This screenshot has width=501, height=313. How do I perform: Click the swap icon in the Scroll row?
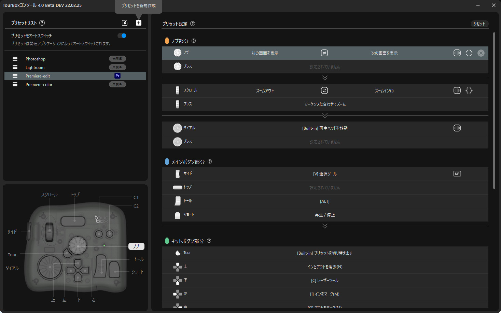pyautogui.click(x=324, y=90)
